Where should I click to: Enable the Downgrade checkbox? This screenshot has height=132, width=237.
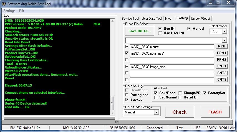click(127, 95)
